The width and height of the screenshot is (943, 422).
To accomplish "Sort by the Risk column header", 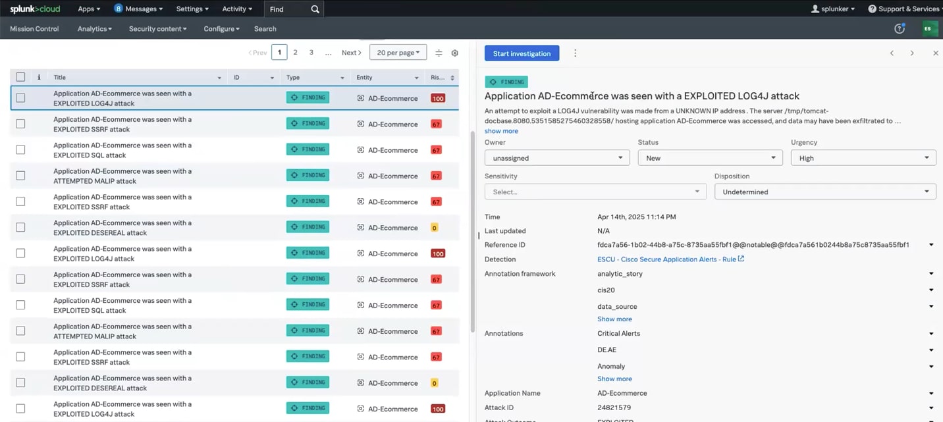I will tap(443, 78).
